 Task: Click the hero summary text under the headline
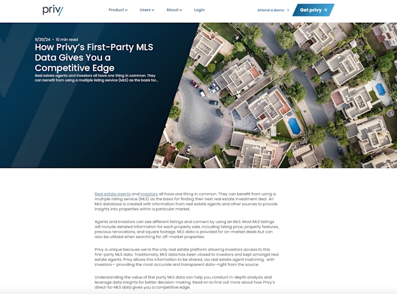point(96,78)
